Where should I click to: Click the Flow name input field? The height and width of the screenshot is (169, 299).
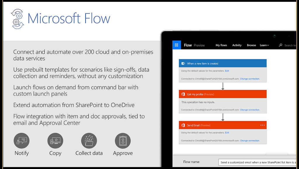coord(257,162)
